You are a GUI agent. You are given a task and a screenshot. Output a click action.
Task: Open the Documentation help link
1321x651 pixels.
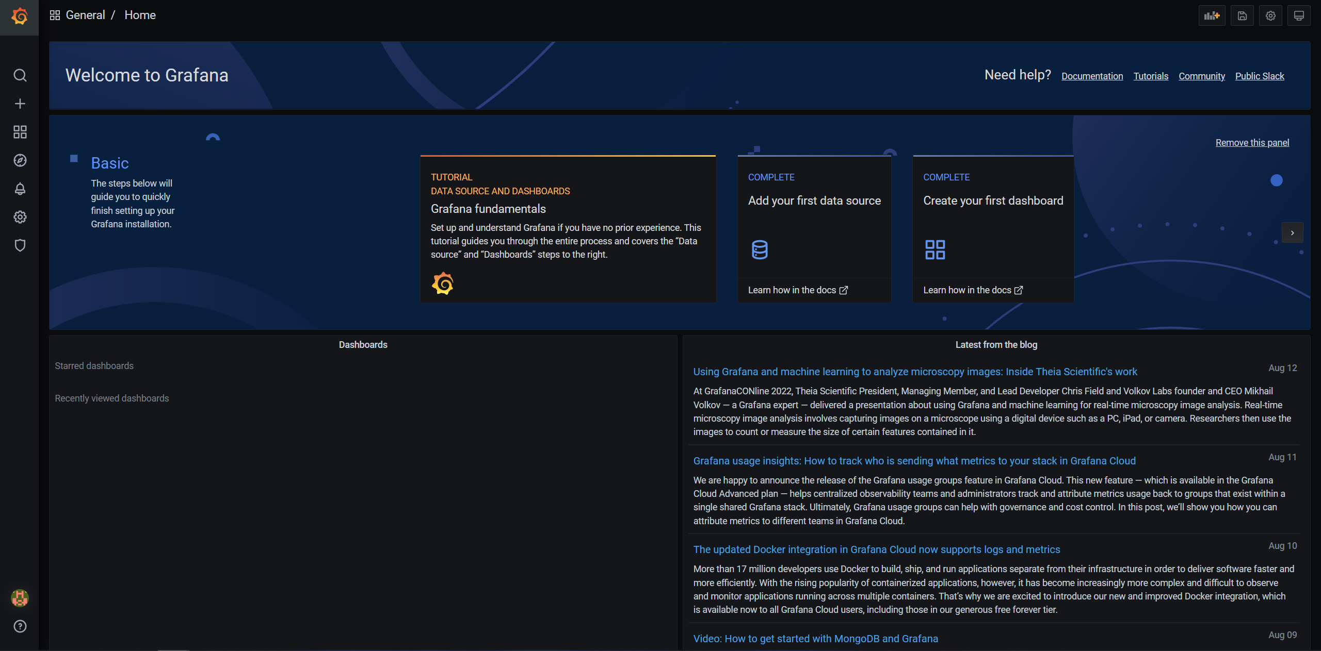click(x=1092, y=76)
